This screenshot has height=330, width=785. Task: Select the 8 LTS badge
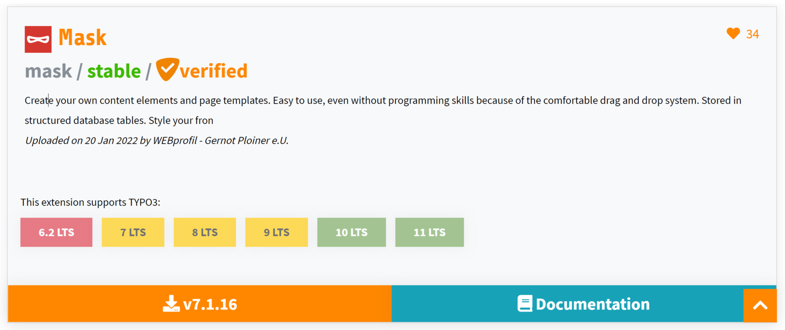pyautogui.click(x=205, y=232)
